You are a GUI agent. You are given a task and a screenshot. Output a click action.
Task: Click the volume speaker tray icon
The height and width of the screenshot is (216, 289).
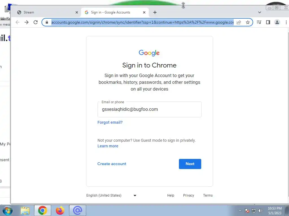tap(260, 211)
